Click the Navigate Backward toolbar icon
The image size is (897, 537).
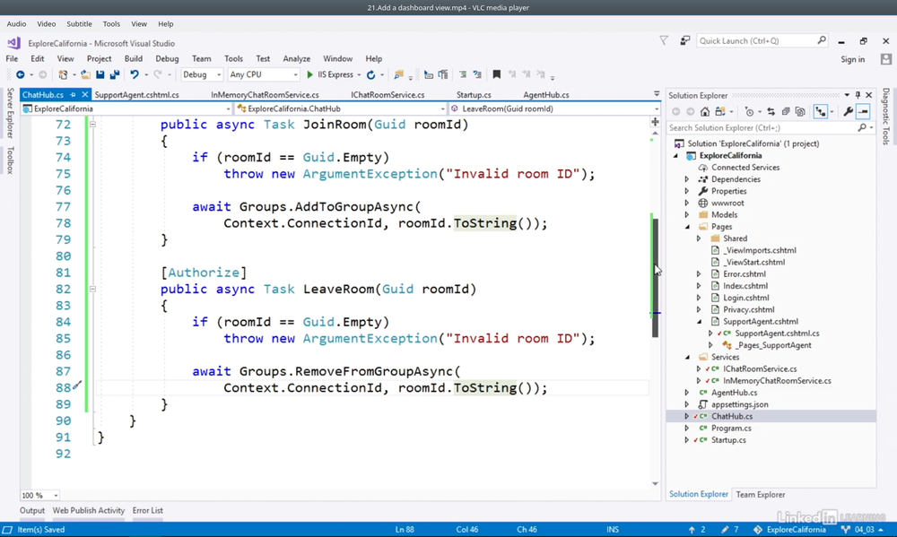[x=20, y=75]
